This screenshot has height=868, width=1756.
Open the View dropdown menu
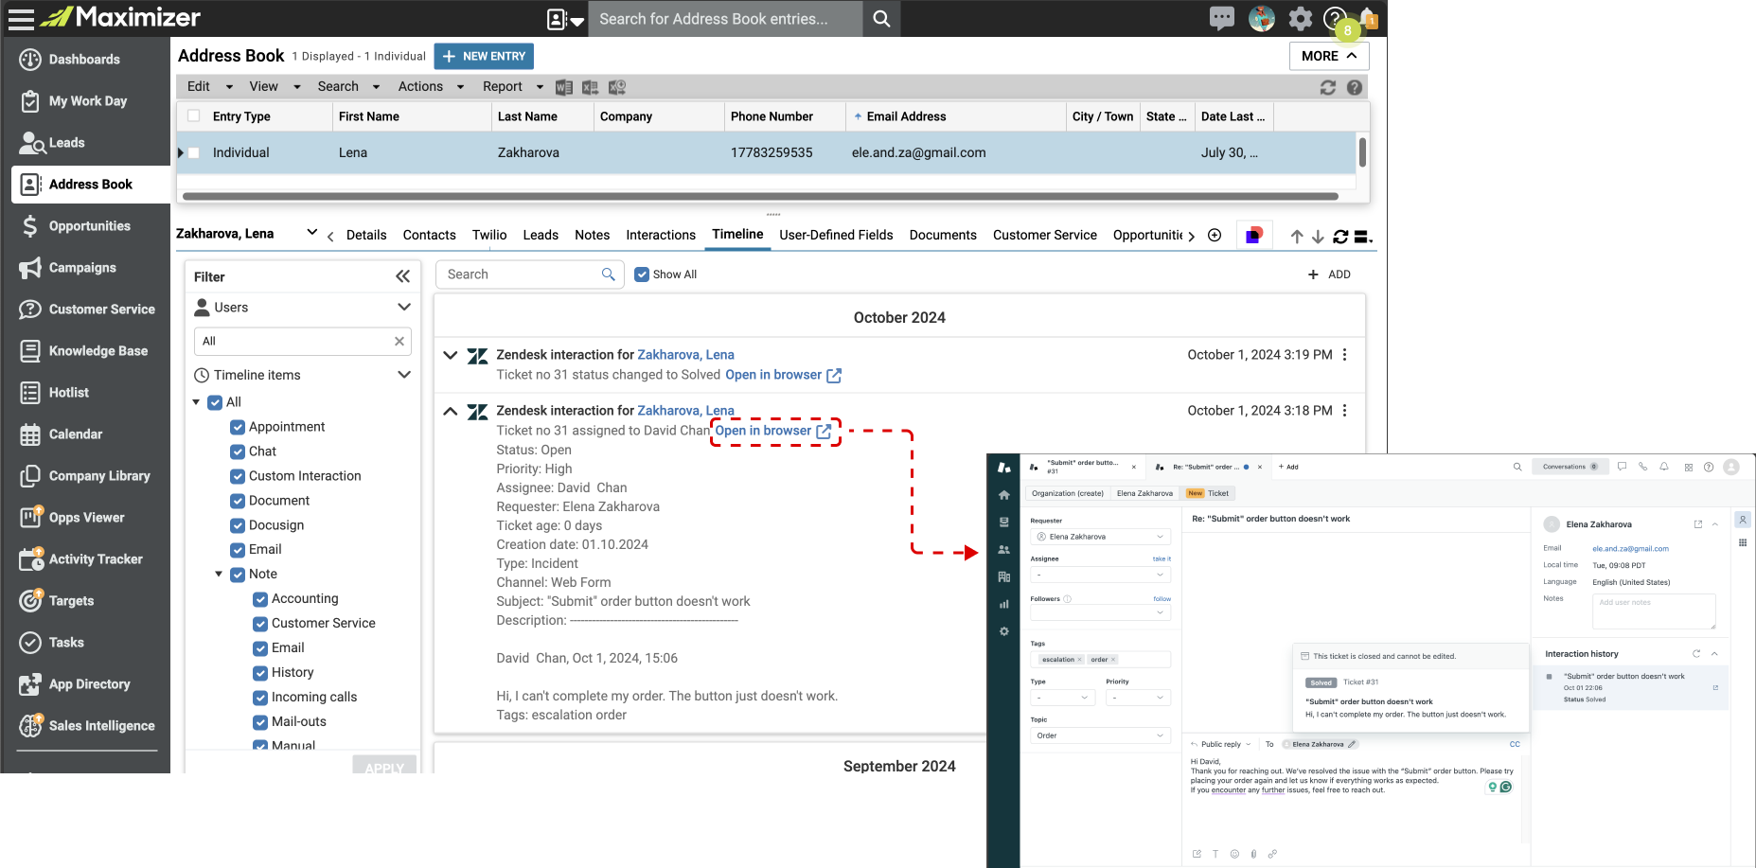click(275, 86)
